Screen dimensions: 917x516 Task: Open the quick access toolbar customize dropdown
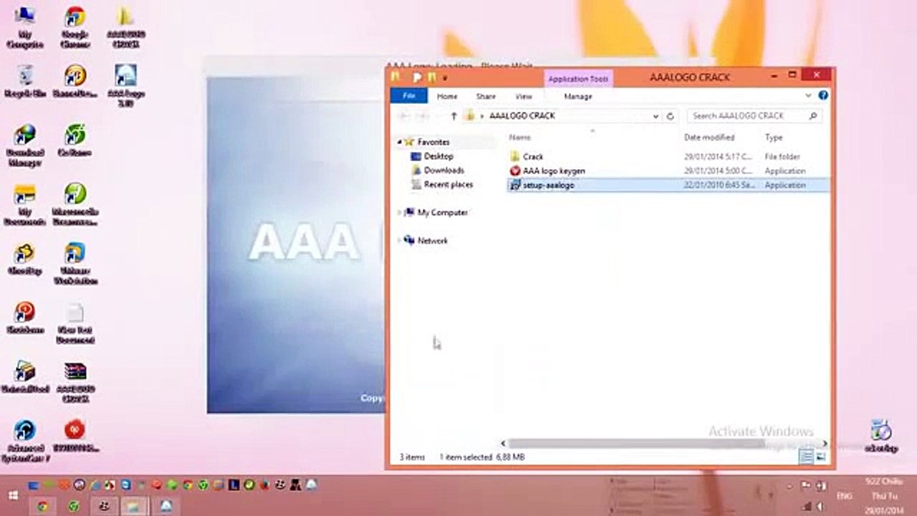[x=445, y=77]
